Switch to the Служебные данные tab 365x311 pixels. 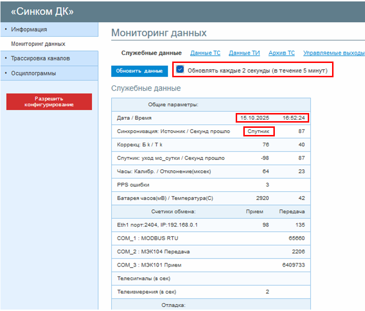(151, 53)
